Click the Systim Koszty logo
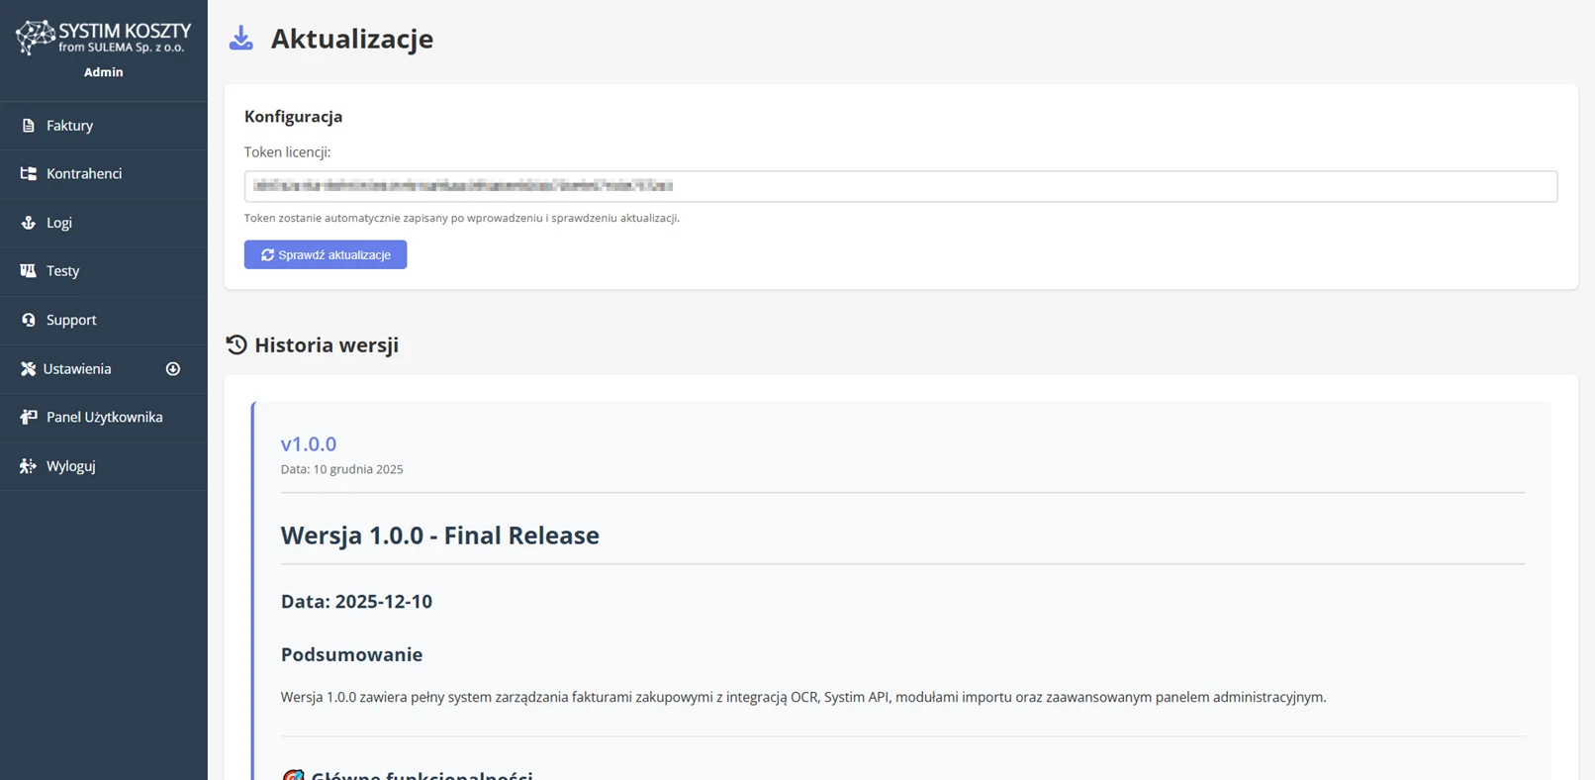 tap(103, 38)
